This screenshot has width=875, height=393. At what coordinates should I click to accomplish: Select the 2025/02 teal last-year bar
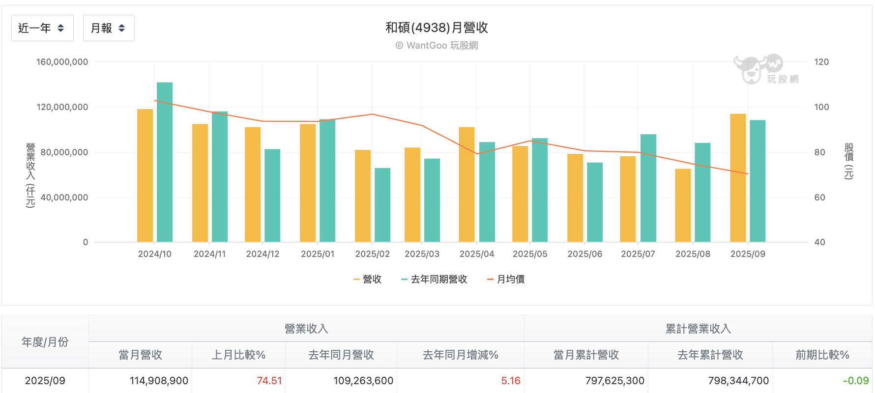[x=382, y=205]
